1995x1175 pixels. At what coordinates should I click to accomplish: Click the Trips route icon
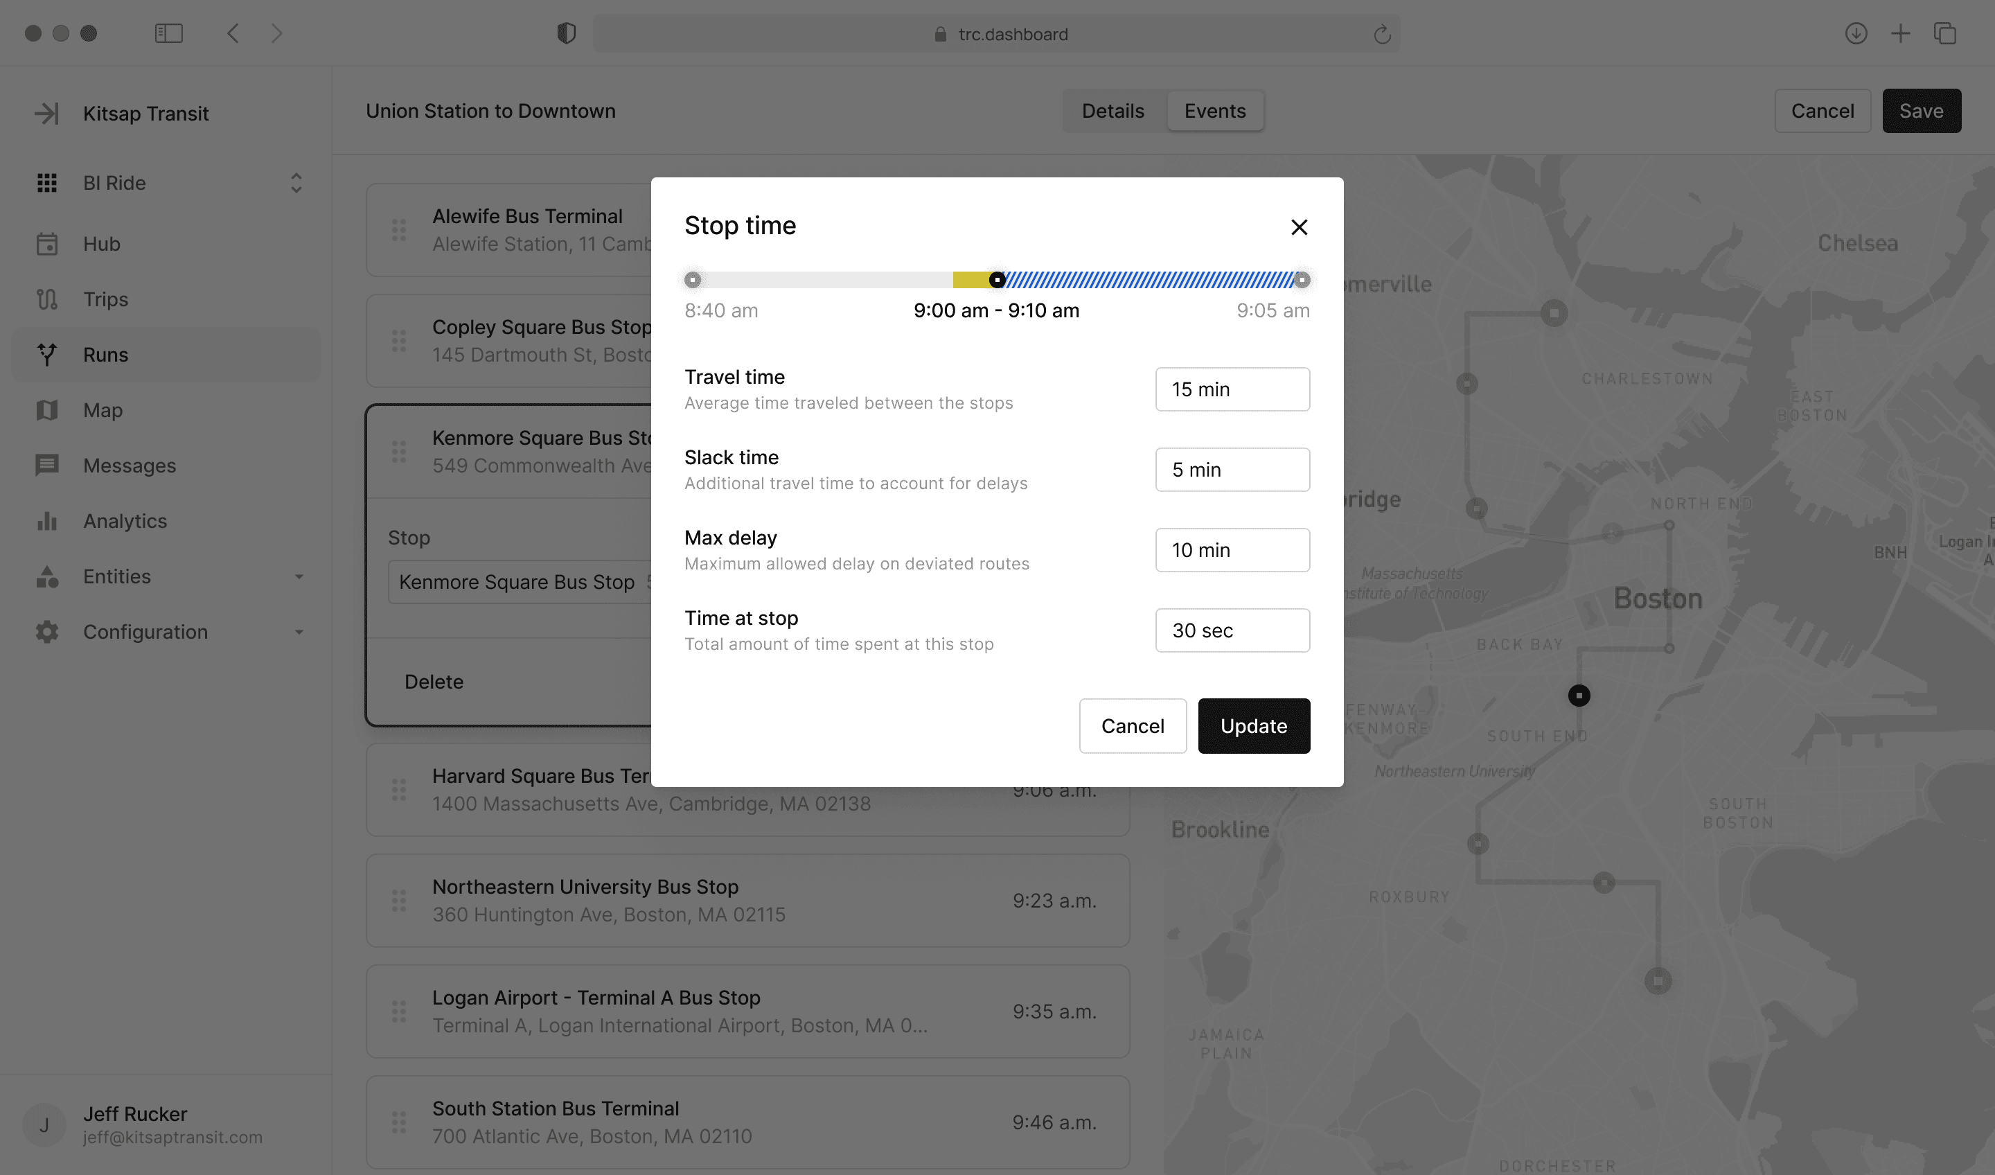46,299
